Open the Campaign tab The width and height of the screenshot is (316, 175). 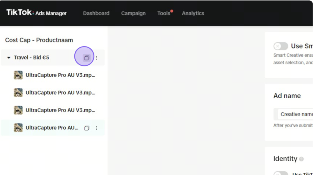coord(133,13)
